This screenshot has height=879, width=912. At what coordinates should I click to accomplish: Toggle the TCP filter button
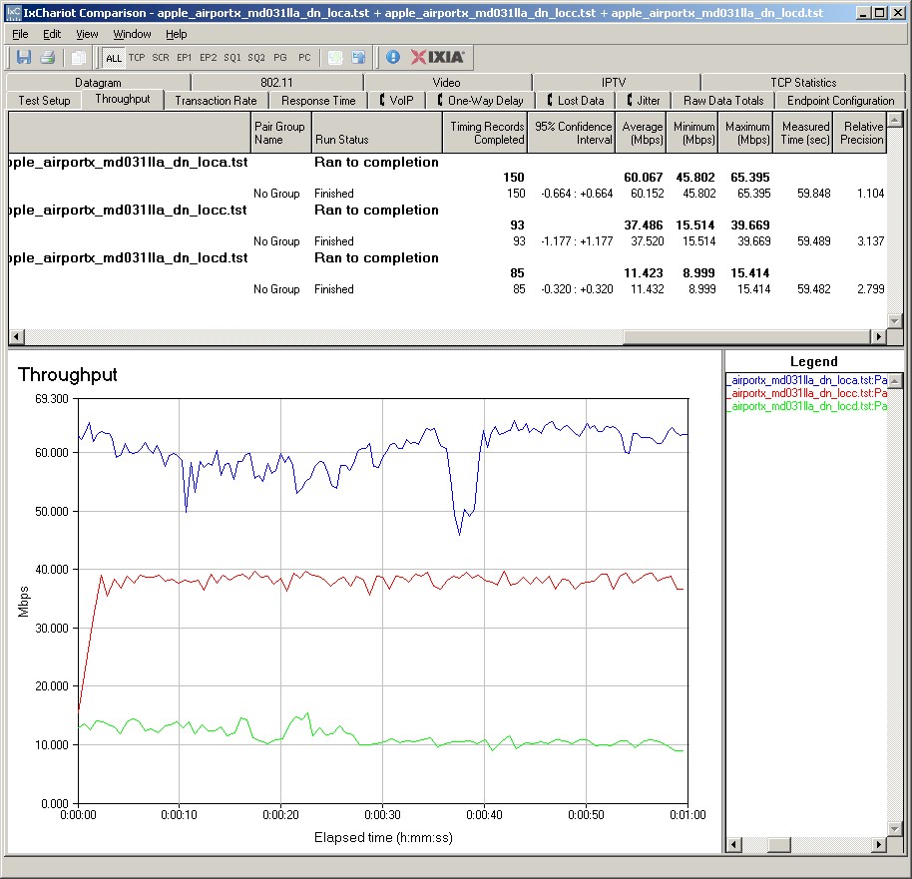(137, 58)
